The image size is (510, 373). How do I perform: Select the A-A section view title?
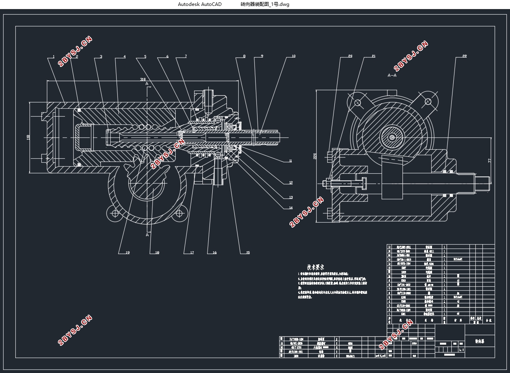pos(392,75)
